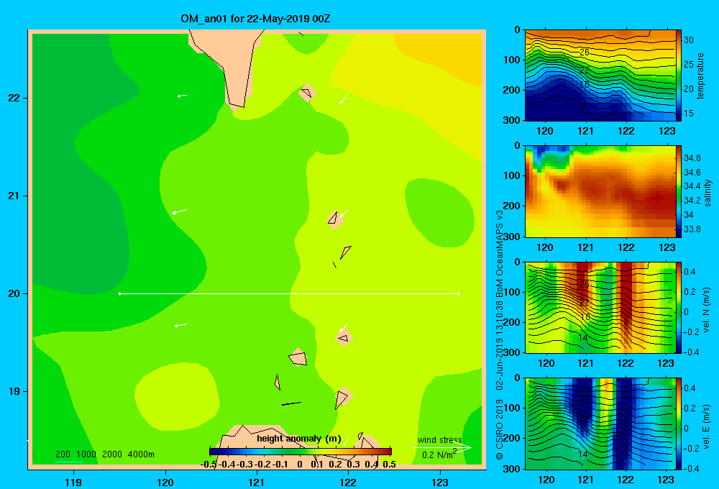Click the title "OM_an01 for 22-May-2019 00Z"
This screenshot has width=719, height=489.
255,19
